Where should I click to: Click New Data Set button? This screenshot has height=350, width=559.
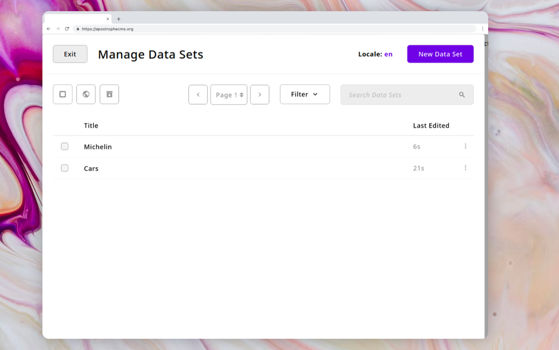tap(440, 54)
